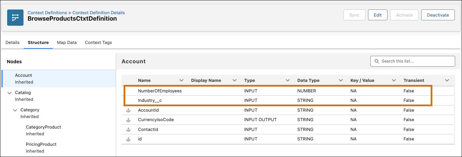
Task: Click the context definition icon in header
Action: pos(15,17)
